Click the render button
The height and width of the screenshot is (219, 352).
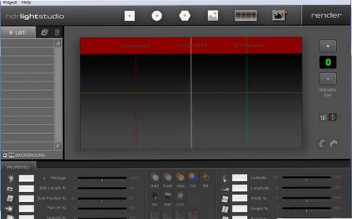[x=326, y=16]
